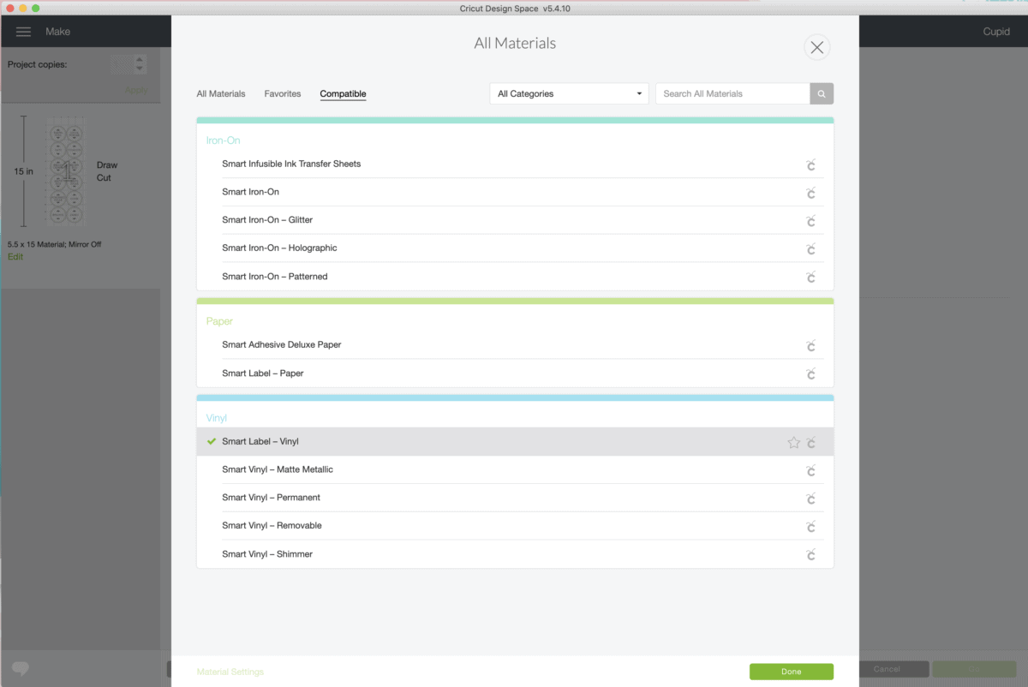Increase project copies with the stepper up arrow

[x=140, y=60]
